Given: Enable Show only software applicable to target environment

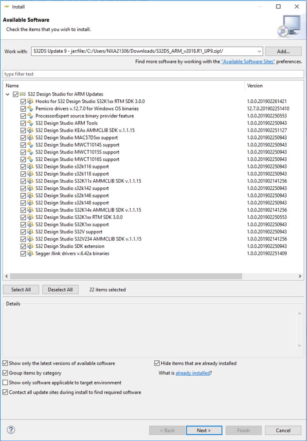Looking at the screenshot, I should pyautogui.click(x=5, y=383).
